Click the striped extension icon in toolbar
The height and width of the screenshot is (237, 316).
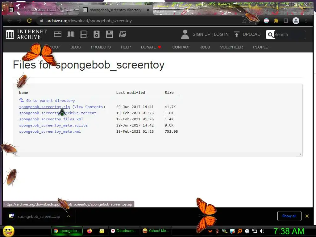pos(266,21)
